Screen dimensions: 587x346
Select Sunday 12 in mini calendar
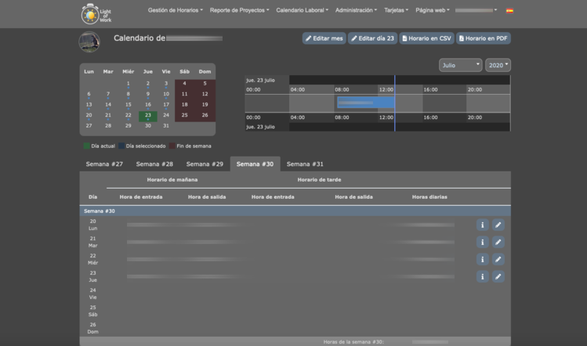[205, 94]
